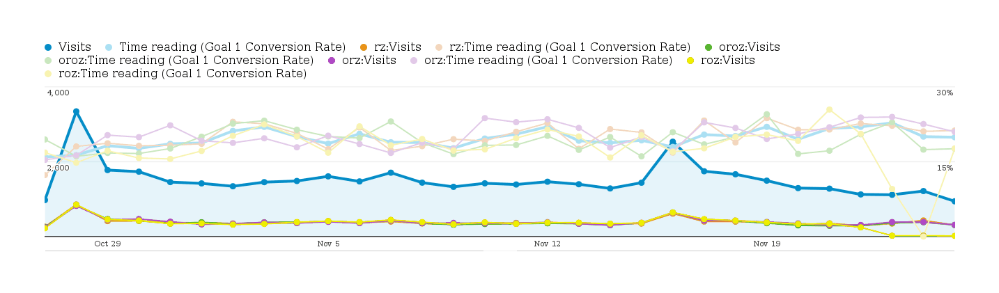The image size is (999, 293).
Task: Click the highest Visits peak data point
Action: click(x=76, y=111)
